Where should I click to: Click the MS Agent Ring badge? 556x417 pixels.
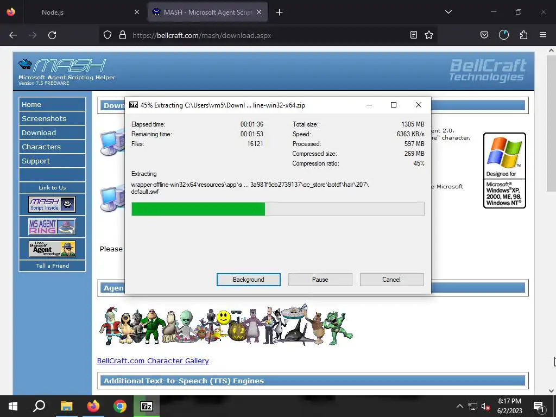(52, 226)
